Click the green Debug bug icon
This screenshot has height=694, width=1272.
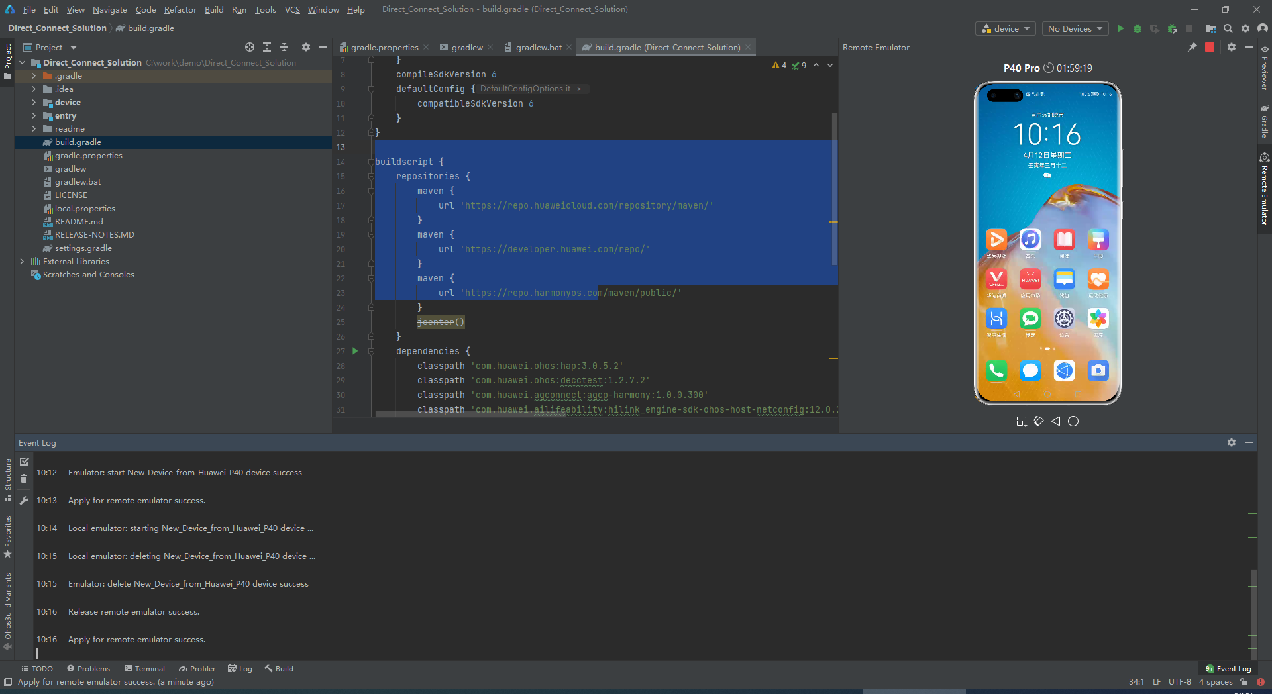click(1138, 28)
